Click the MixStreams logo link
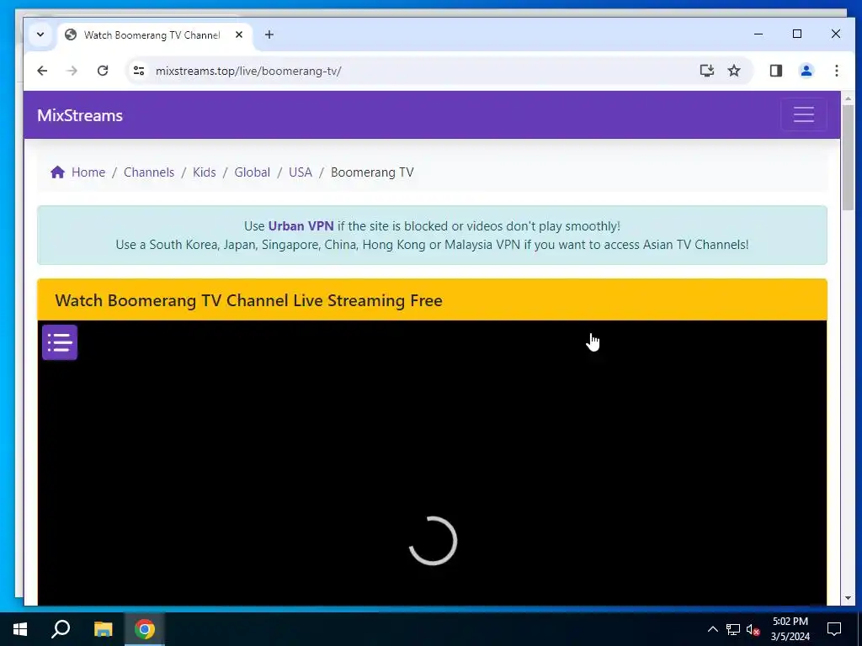Viewport: 862px width, 646px height. click(x=80, y=115)
